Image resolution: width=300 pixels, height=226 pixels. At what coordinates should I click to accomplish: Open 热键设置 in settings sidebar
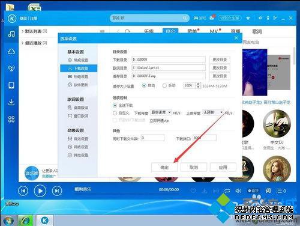point(78,76)
